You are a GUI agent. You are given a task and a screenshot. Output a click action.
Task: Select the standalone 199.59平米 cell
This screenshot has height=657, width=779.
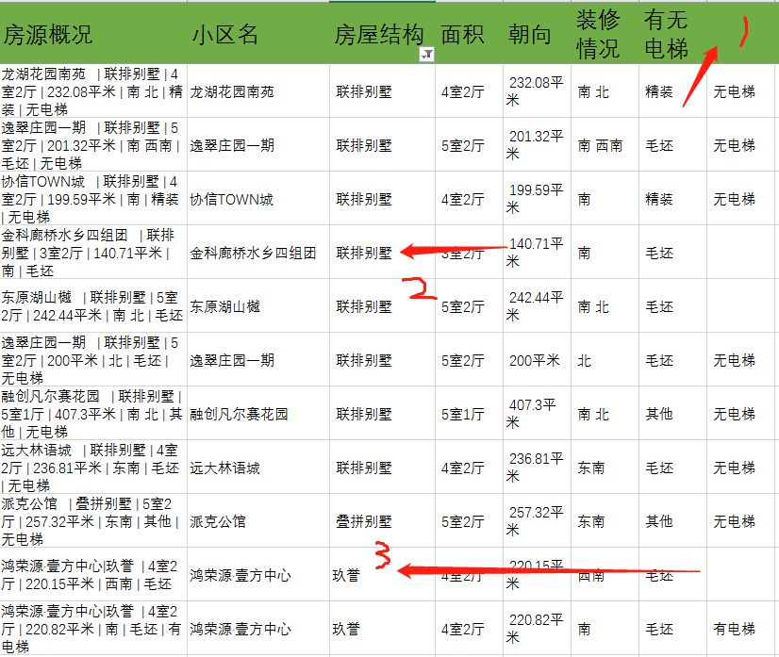click(537, 199)
